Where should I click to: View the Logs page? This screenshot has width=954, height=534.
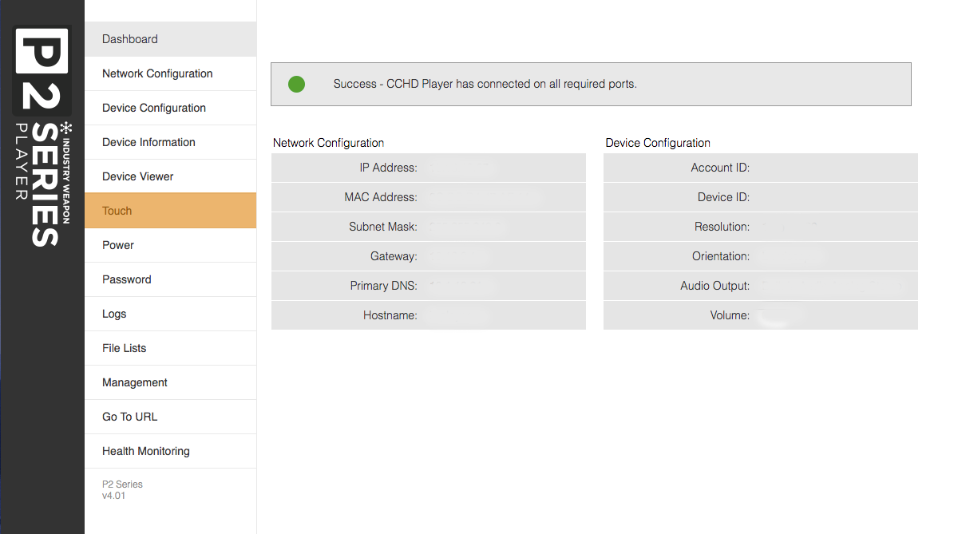pos(170,314)
